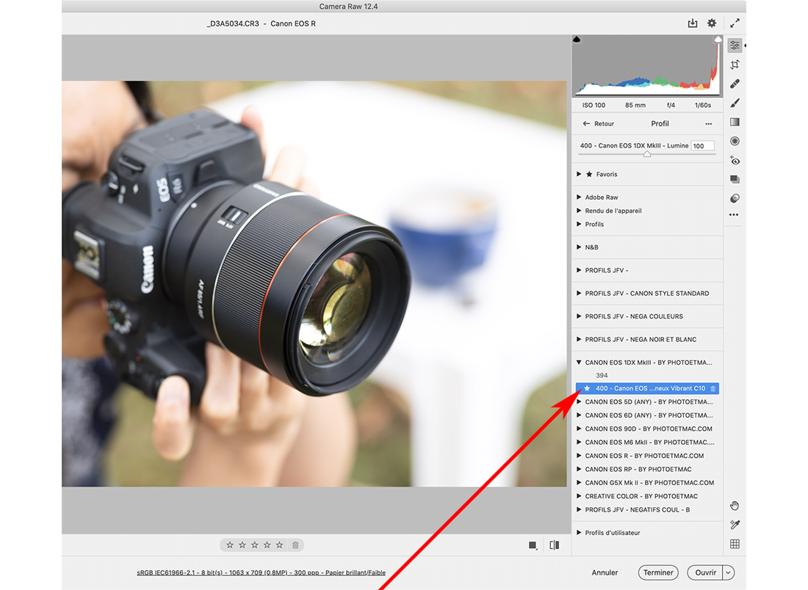Select the Adobe Raw profile entry
The width and height of the screenshot is (808, 590).
[602, 197]
